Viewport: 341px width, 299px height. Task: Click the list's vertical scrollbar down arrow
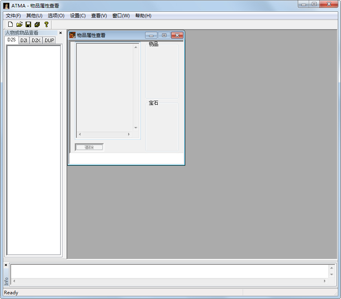click(136, 128)
